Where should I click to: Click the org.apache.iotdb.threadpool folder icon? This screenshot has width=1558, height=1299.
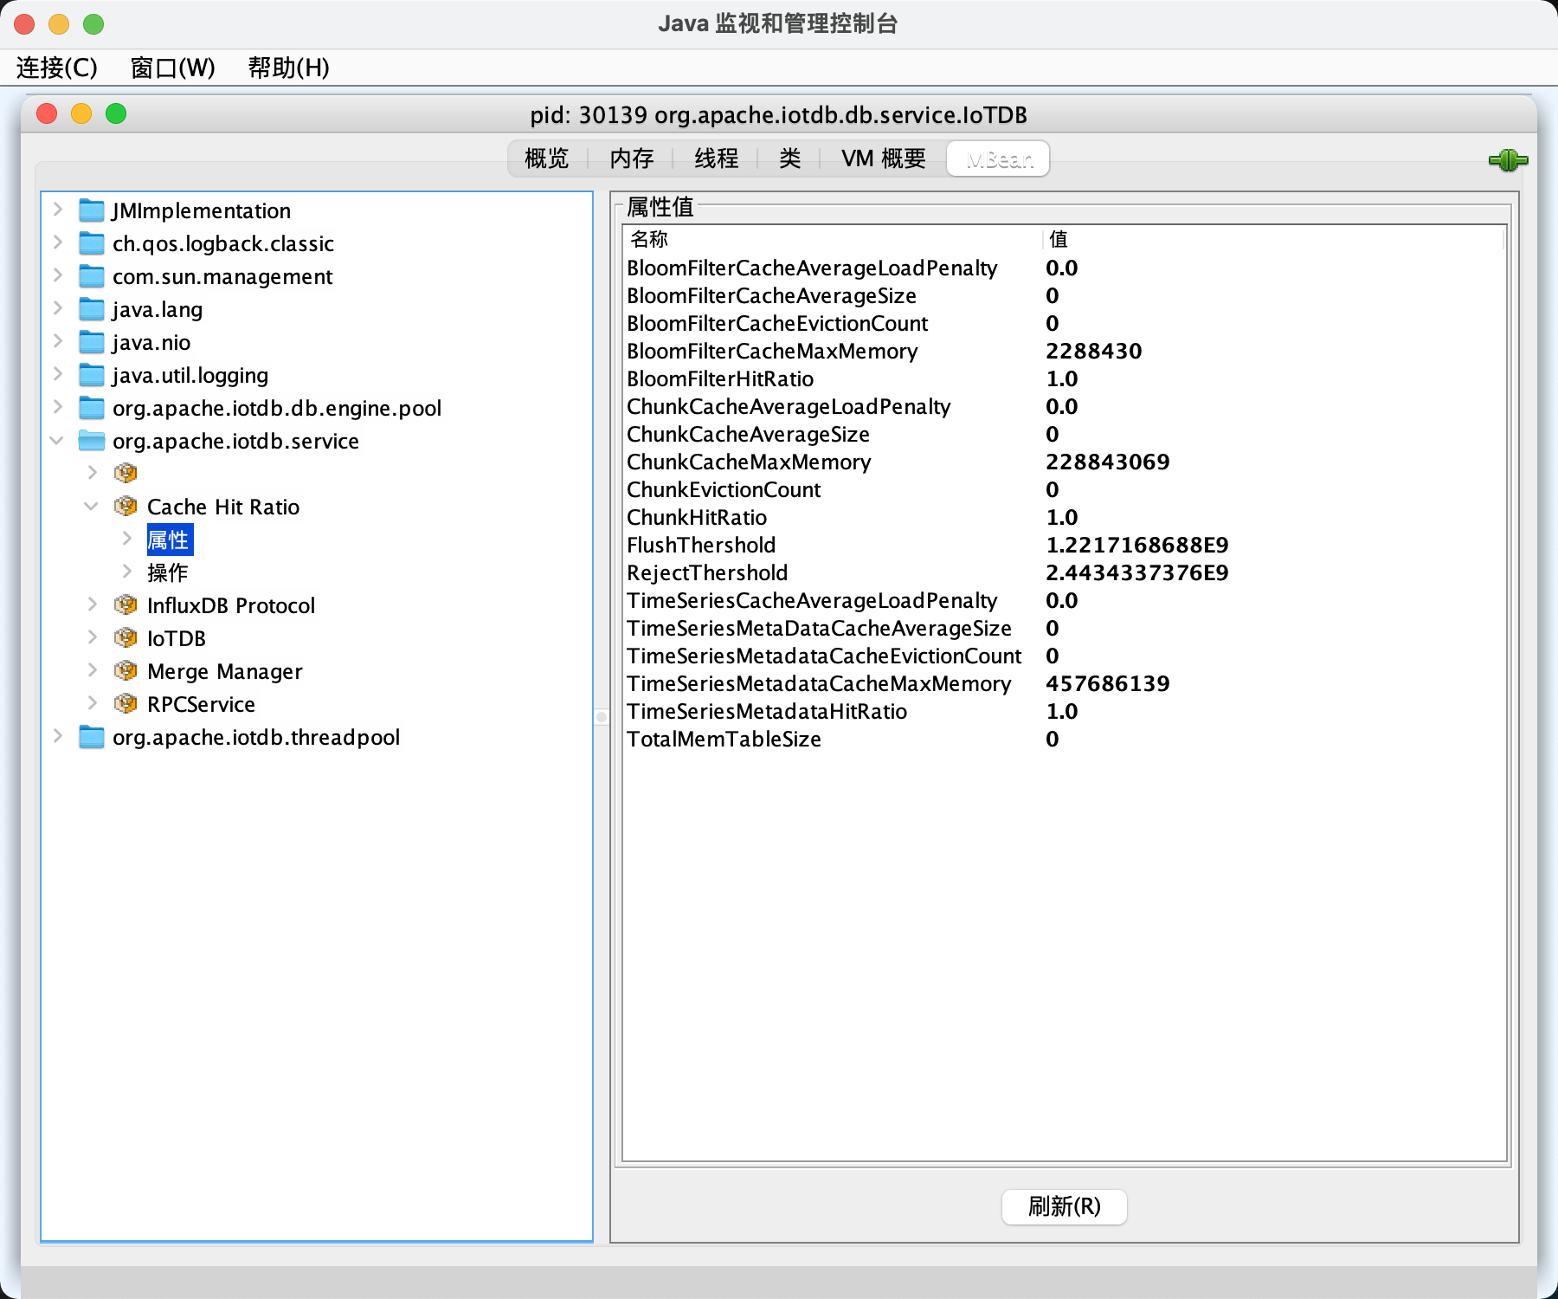(91, 737)
